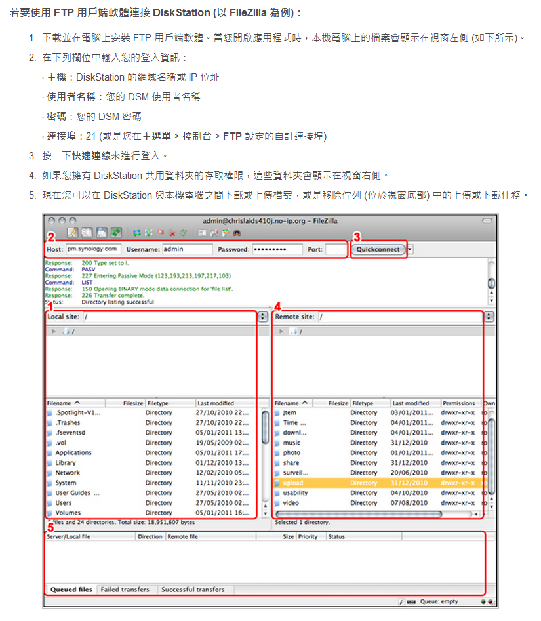This screenshot has height=621, width=541.
Task: Open the directory listing filters icon
Action: (203, 233)
